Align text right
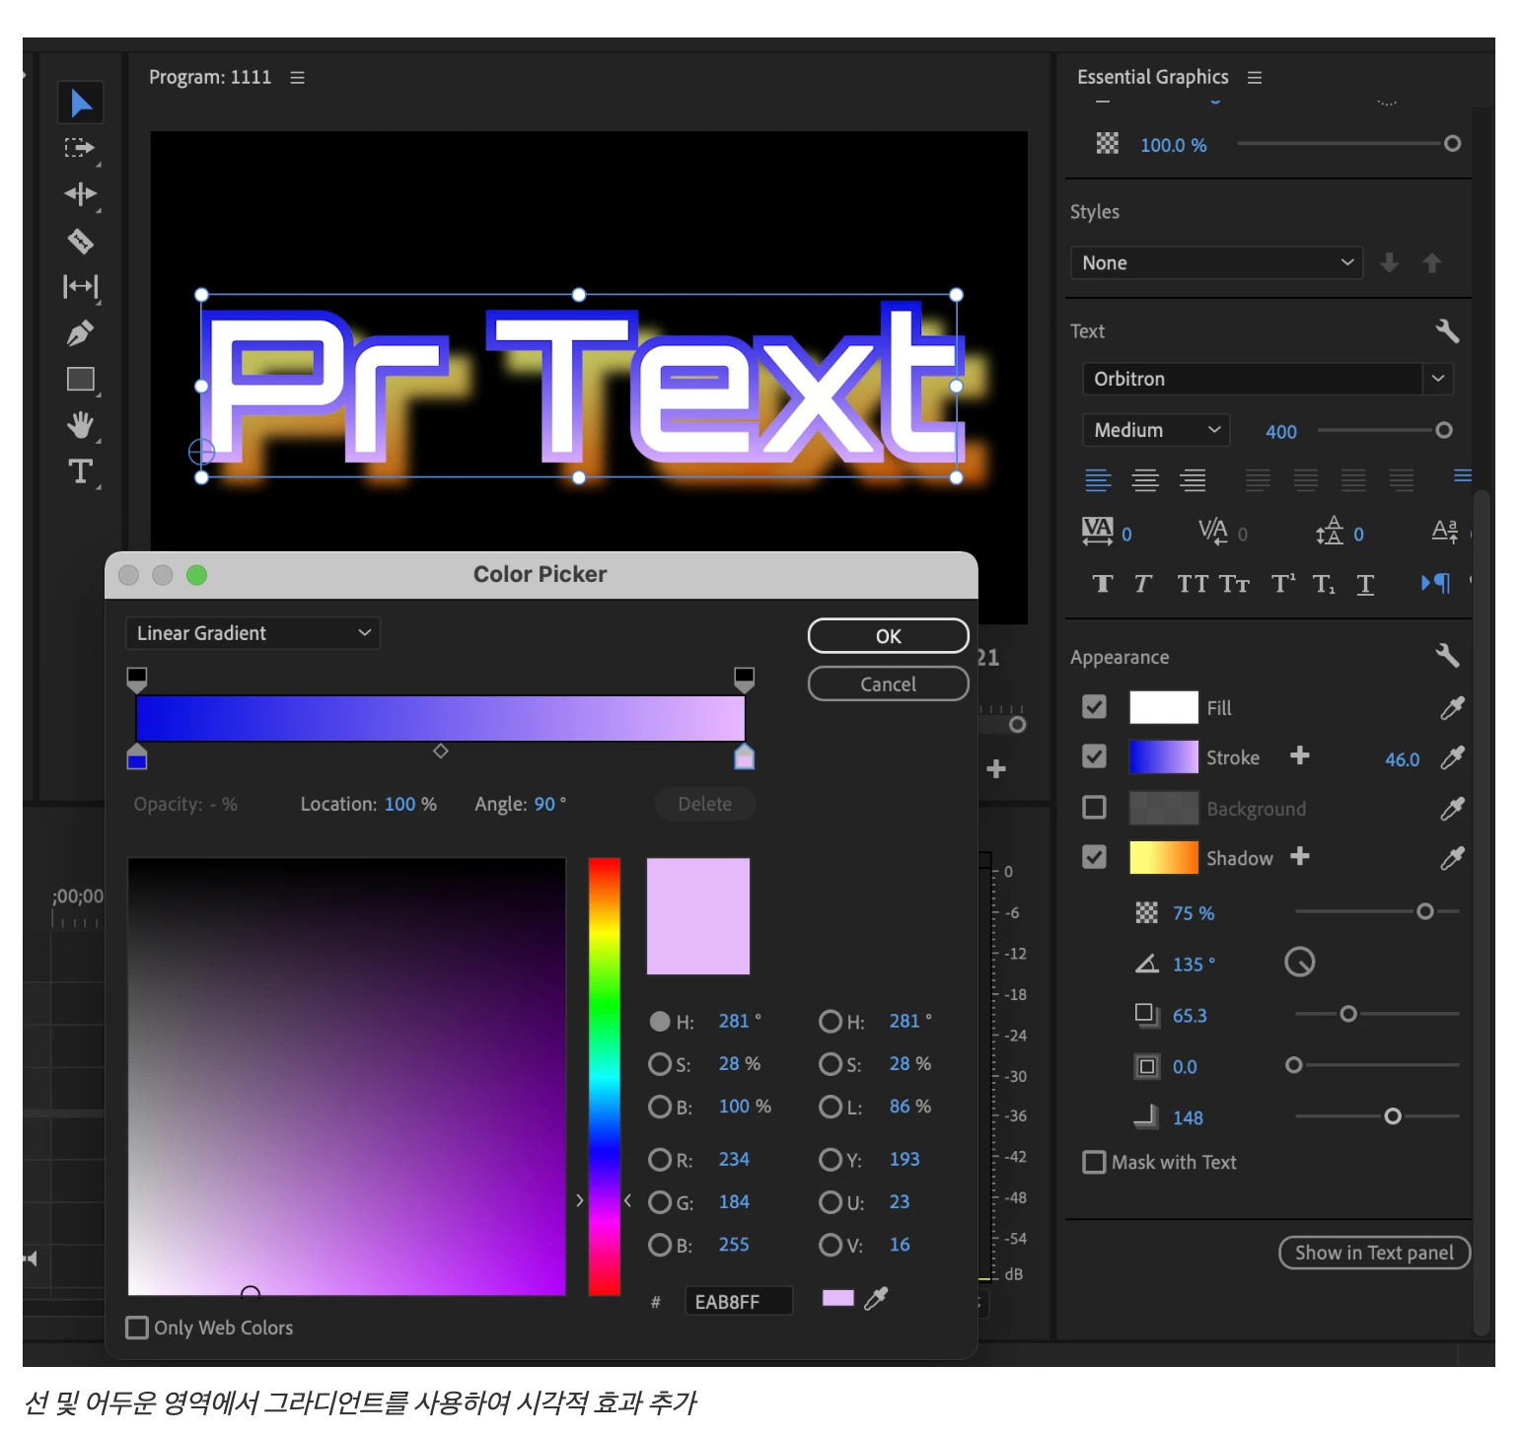The width and height of the screenshot is (1521, 1436). (1193, 480)
